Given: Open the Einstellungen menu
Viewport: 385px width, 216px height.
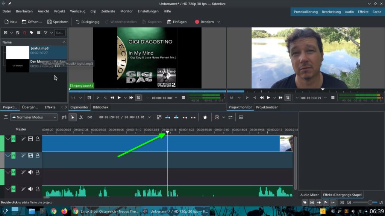Looking at the screenshot, I should pyautogui.click(x=148, y=11).
